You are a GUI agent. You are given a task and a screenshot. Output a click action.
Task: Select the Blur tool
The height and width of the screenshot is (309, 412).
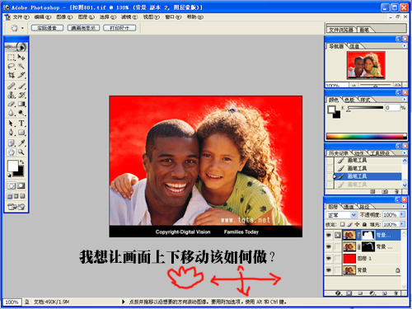point(12,113)
